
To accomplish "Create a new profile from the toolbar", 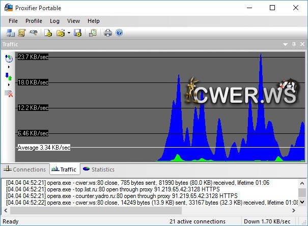I will pos(48,33).
